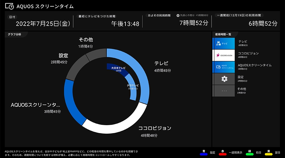Click the ココロビジョン chart label

pyautogui.click(x=155, y=128)
